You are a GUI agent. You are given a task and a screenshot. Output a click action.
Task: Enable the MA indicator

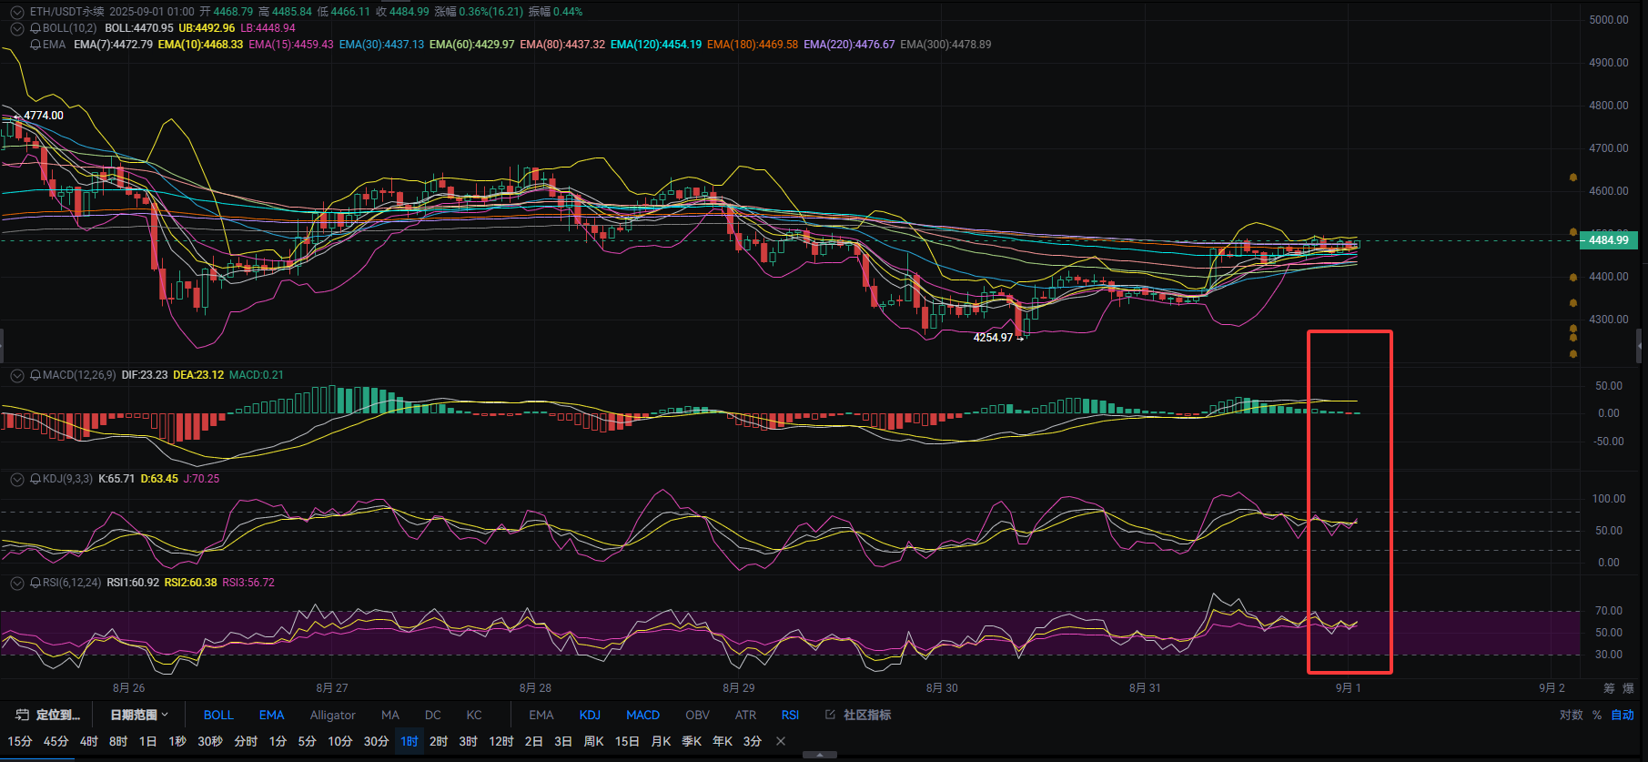pyautogui.click(x=390, y=715)
